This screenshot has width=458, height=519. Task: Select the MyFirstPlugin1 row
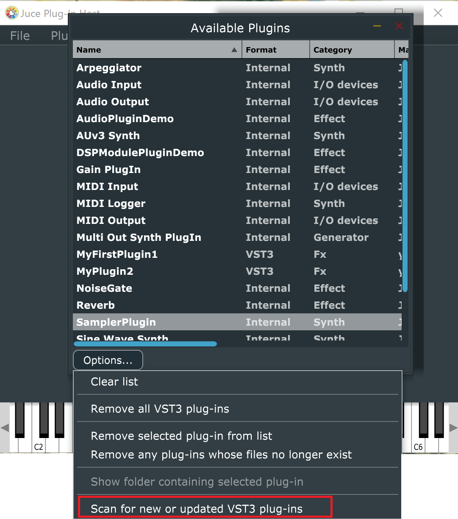pos(237,254)
